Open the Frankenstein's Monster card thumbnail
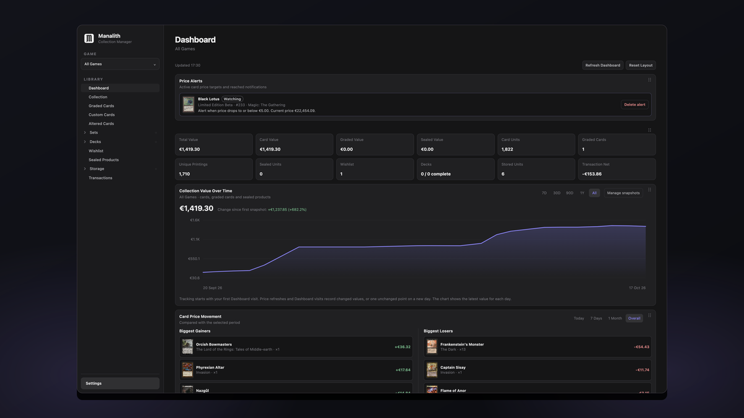Screen dimensions: 744x418 [432, 347]
